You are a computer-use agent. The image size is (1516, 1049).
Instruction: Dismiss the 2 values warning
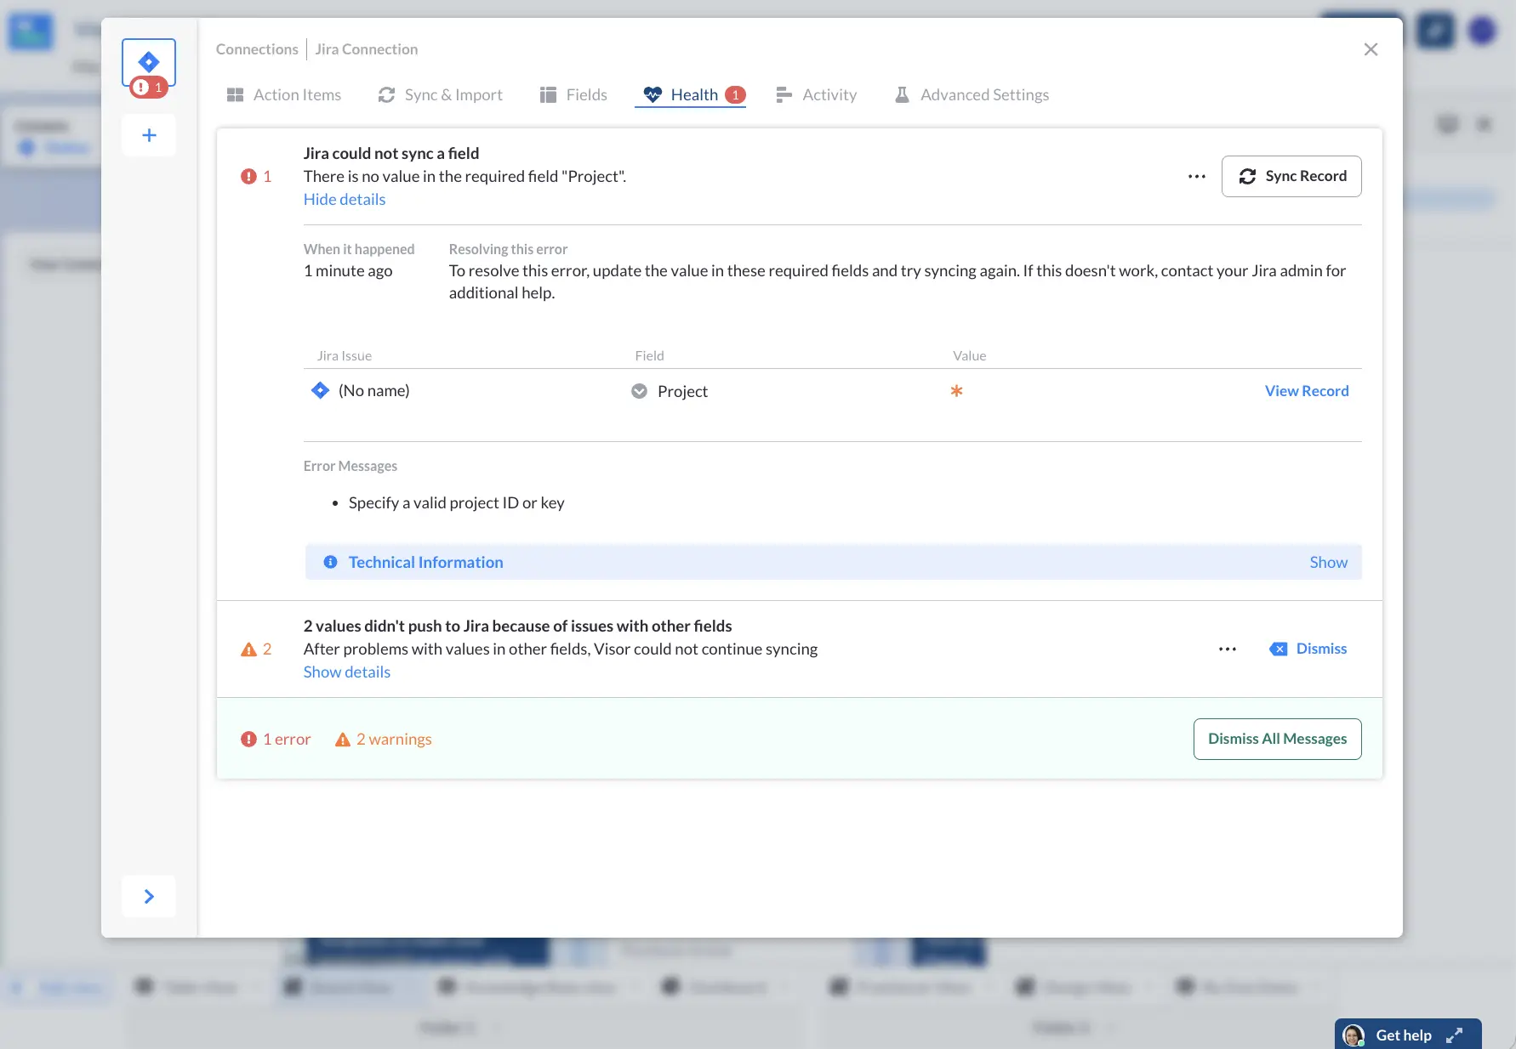click(x=1308, y=649)
